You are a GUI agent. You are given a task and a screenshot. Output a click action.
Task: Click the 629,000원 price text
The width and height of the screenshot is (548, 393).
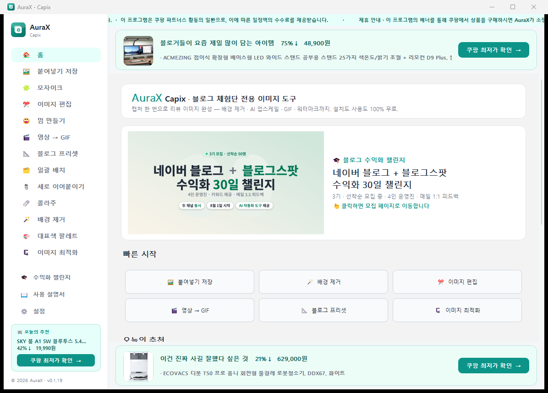[x=292, y=359]
